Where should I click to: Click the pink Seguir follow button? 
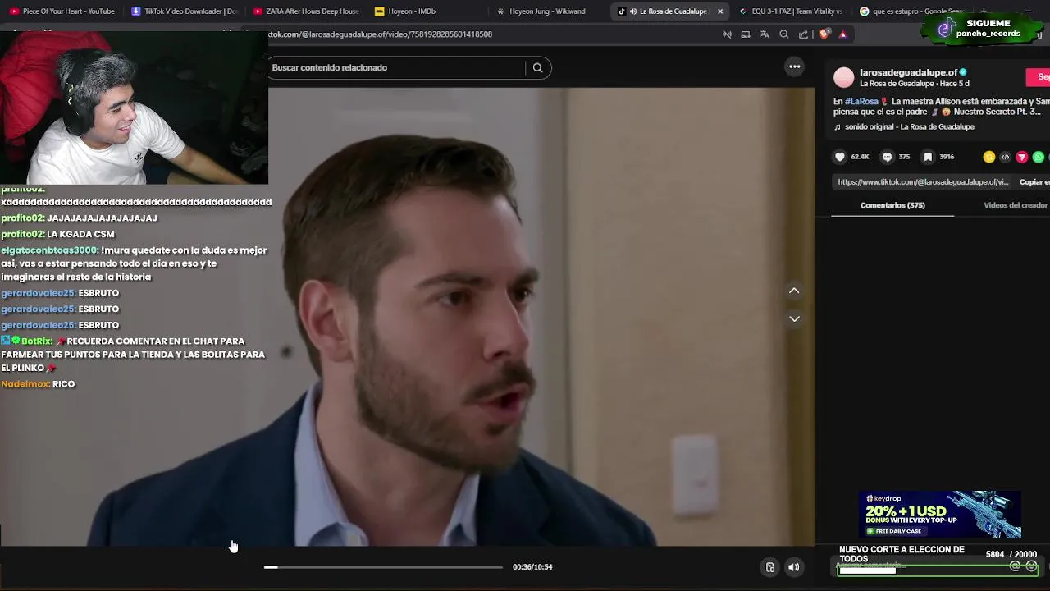click(x=1039, y=77)
